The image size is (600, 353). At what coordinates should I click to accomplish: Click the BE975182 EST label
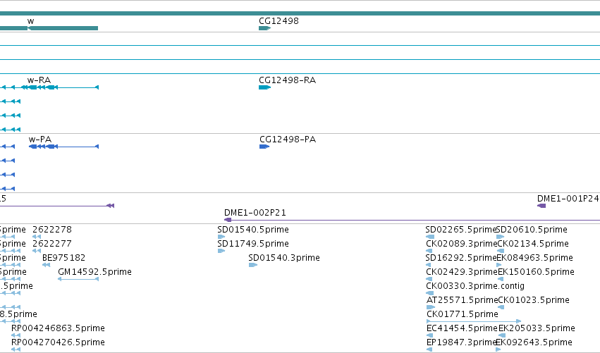[x=64, y=258]
